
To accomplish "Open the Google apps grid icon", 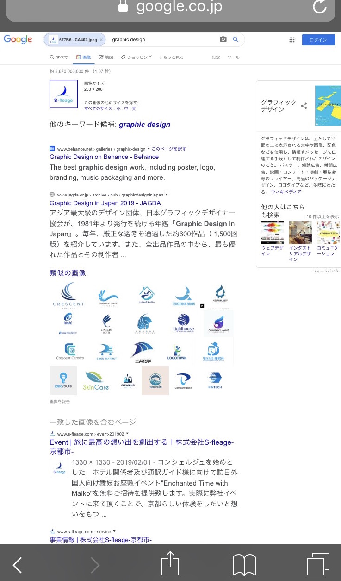I will point(292,40).
